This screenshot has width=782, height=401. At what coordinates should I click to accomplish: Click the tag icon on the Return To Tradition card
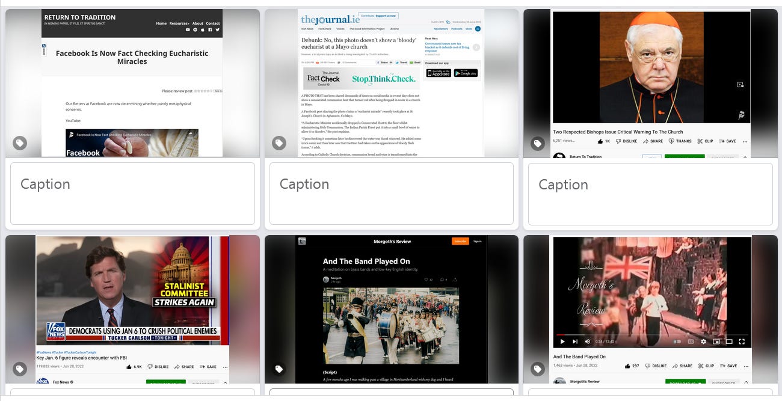click(20, 143)
